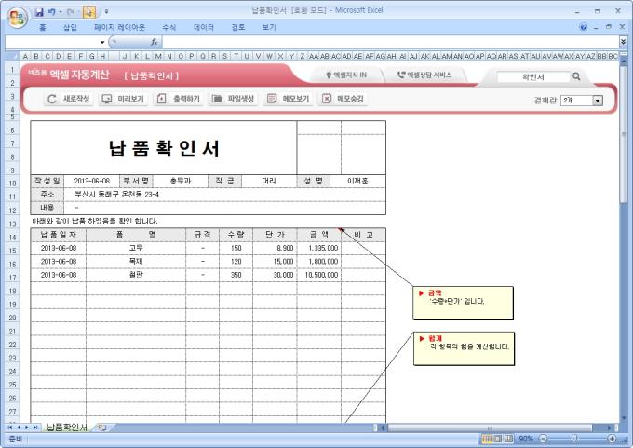Click inside the formula bar
This screenshot has width=633, height=448.
[390, 42]
